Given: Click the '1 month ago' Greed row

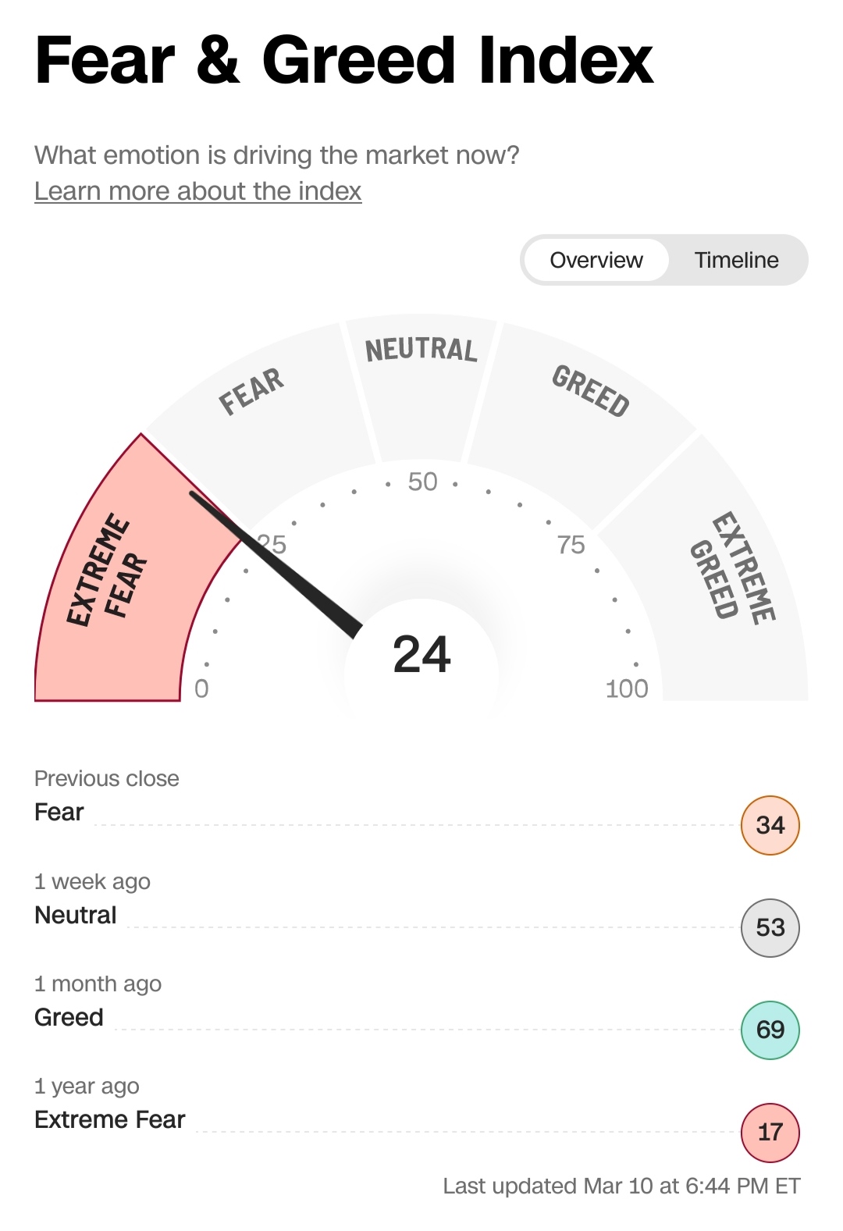Looking at the screenshot, I should (x=69, y=1017).
